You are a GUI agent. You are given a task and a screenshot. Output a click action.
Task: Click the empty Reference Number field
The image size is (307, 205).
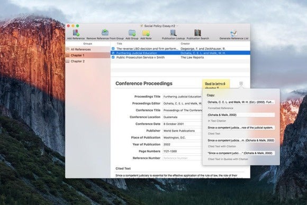[183, 158]
